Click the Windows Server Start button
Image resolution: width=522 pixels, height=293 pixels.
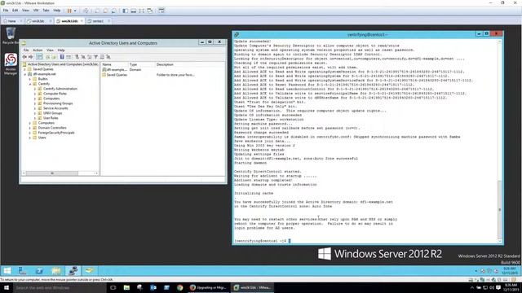pos(7,270)
